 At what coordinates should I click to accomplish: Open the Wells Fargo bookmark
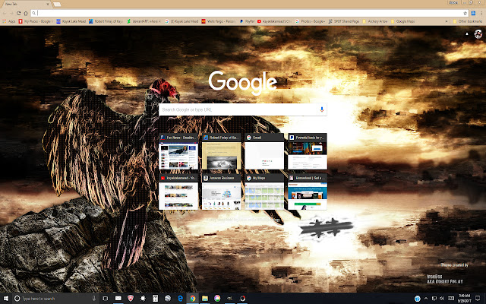(x=219, y=21)
